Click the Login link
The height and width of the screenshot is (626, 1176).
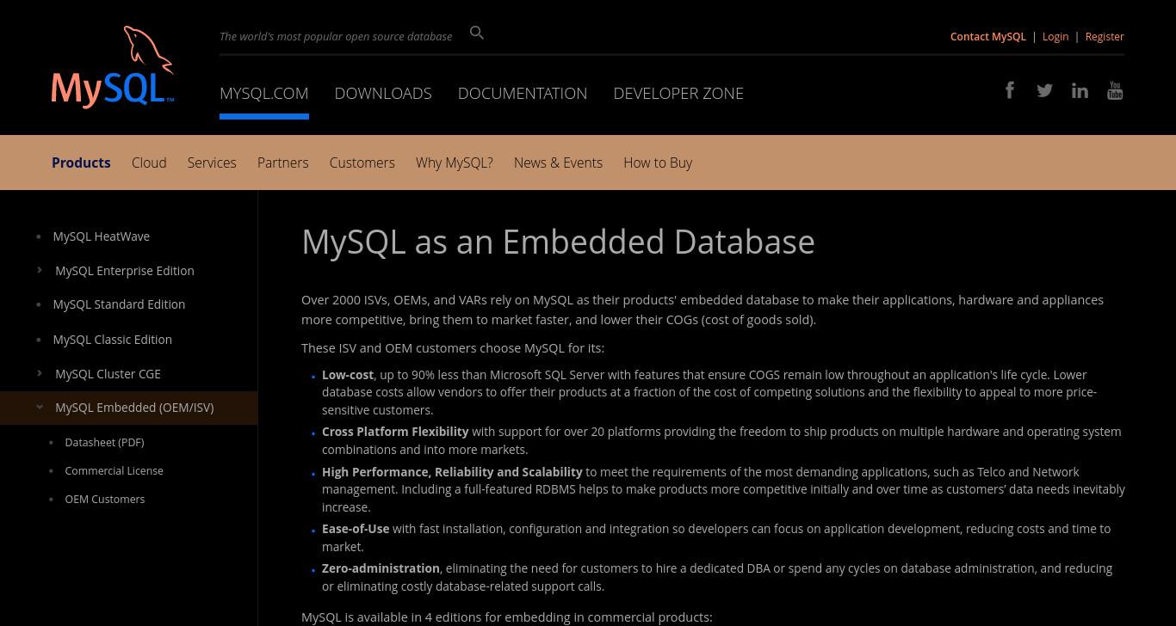[x=1055, y=36]
